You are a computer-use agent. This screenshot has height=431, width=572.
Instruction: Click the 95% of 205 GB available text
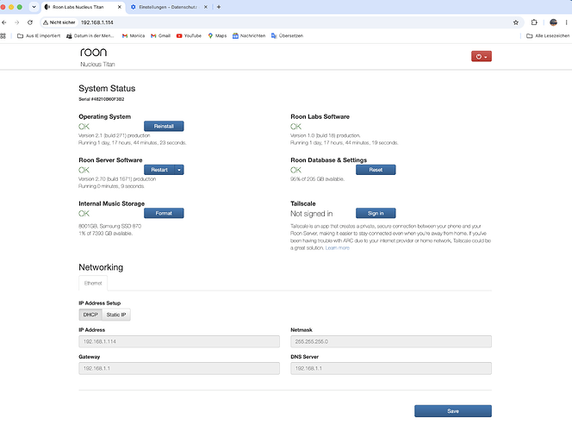[x=317, y=179]
